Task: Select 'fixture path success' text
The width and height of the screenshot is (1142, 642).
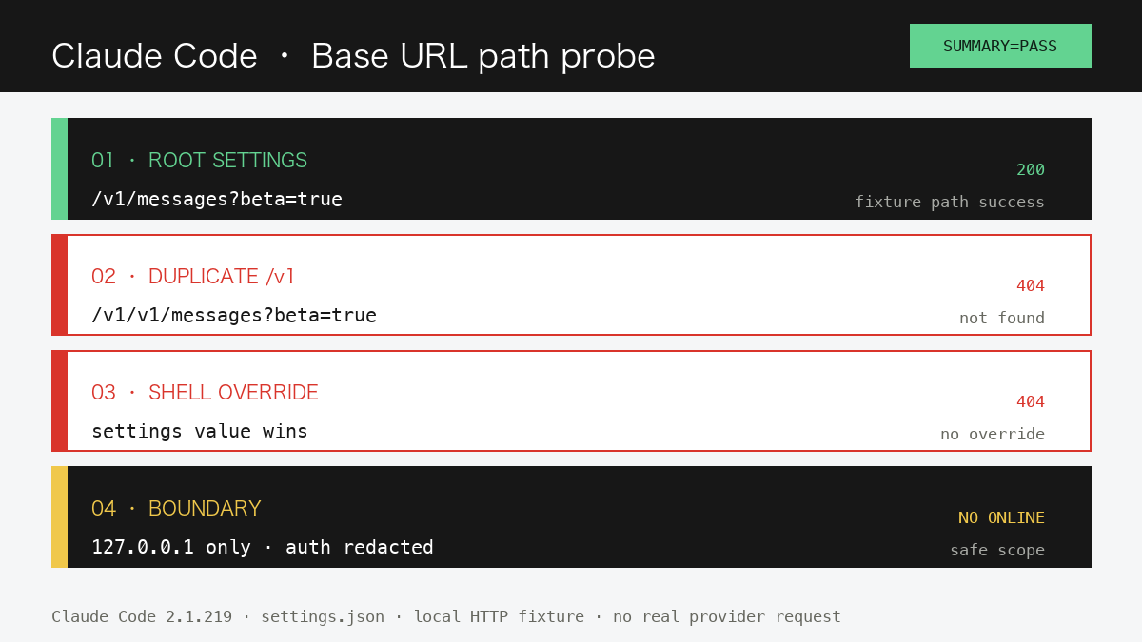Action: pos(950,202)
